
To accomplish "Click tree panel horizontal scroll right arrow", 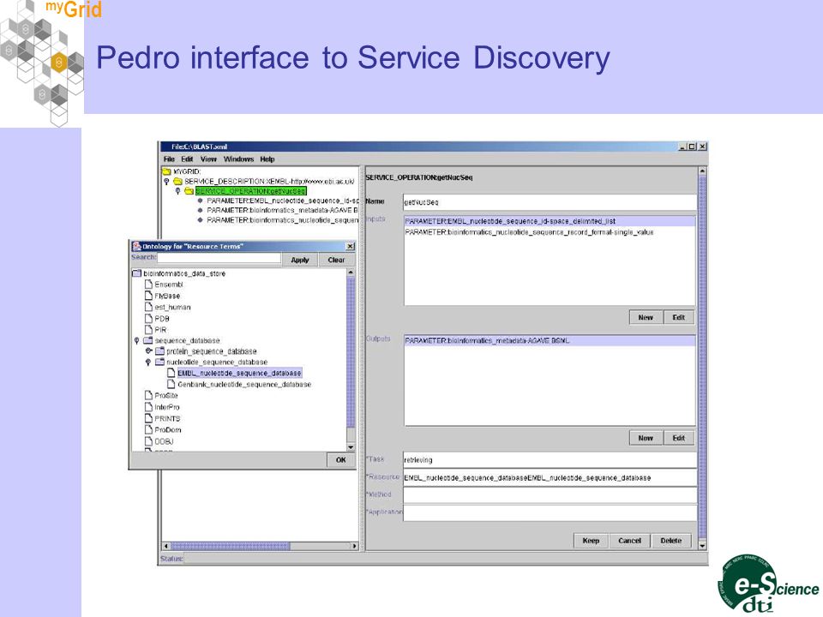I will 354,546.
